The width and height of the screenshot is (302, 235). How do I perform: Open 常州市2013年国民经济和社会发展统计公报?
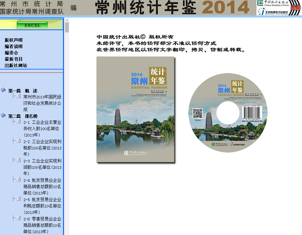42,103
